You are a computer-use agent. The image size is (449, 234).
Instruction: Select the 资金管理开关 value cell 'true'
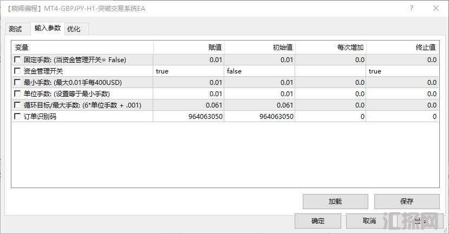tap(188, 71)
